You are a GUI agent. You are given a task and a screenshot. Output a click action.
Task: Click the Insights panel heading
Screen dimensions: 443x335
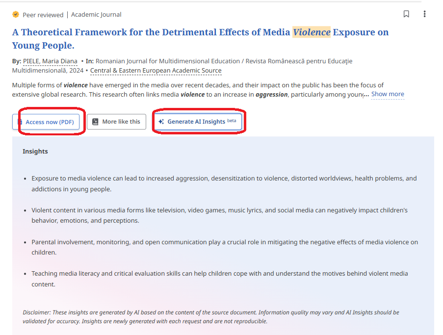pos(35,152)
